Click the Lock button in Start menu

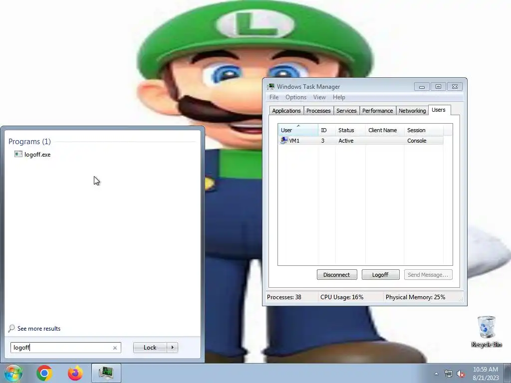150,348
